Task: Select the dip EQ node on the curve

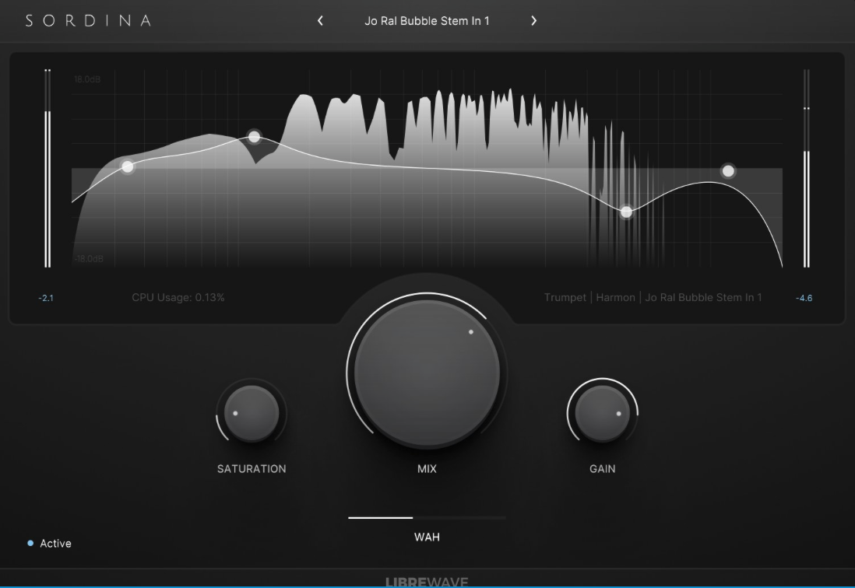Action: click(x=626, y=212)
